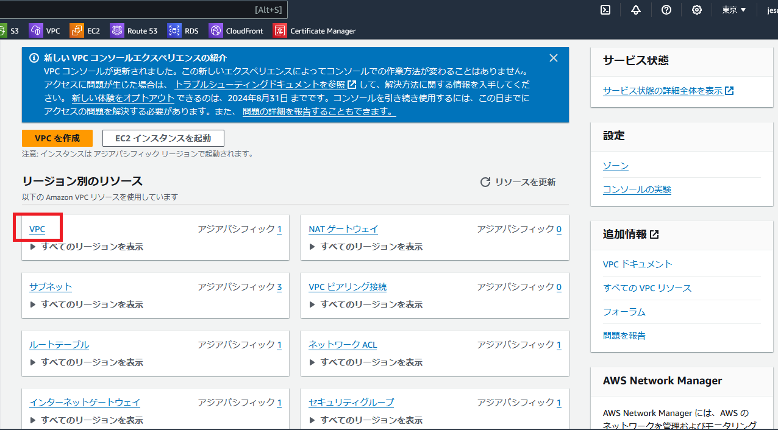Screen dimensions: 778x430
Task: Open the VPC ドキュメント link
Action: coord(638,264)
